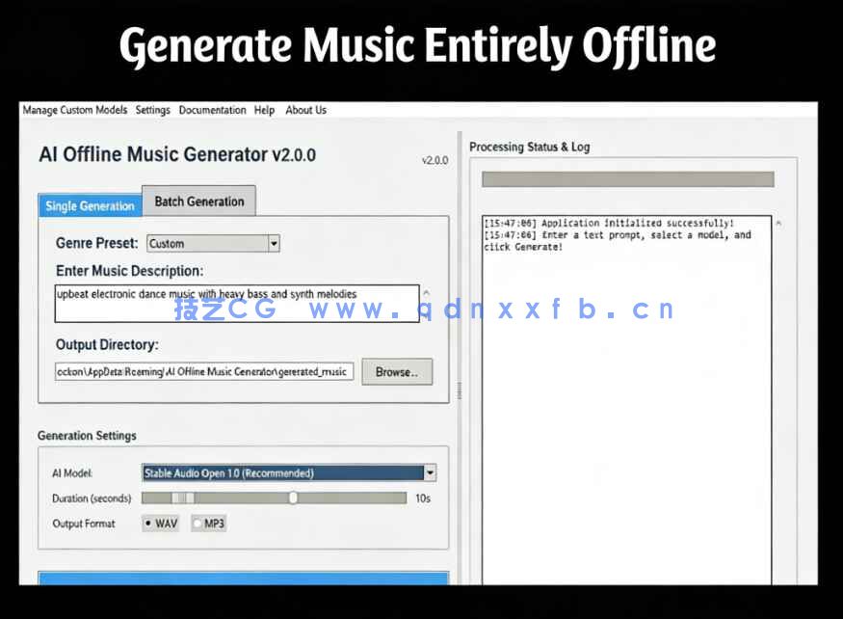Click the Browse button for output directory
This screenshot has width=843, height=619.
396,371
